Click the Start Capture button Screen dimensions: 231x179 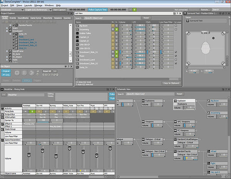coord(59,10)
